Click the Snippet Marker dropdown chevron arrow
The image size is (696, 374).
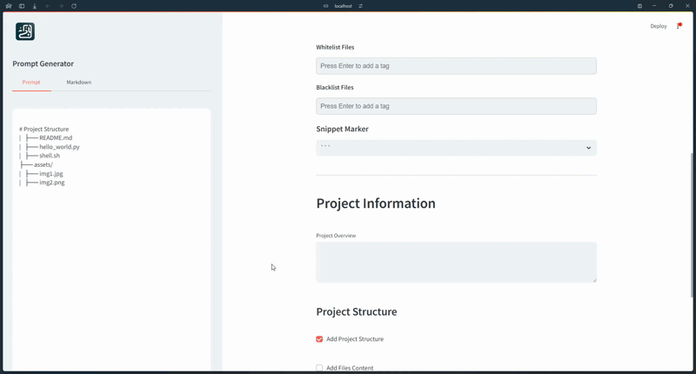pos(588,148)
